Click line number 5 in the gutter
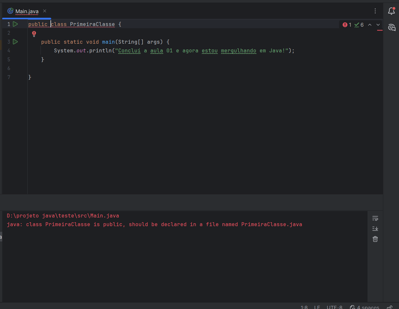 tap(9, 60)
